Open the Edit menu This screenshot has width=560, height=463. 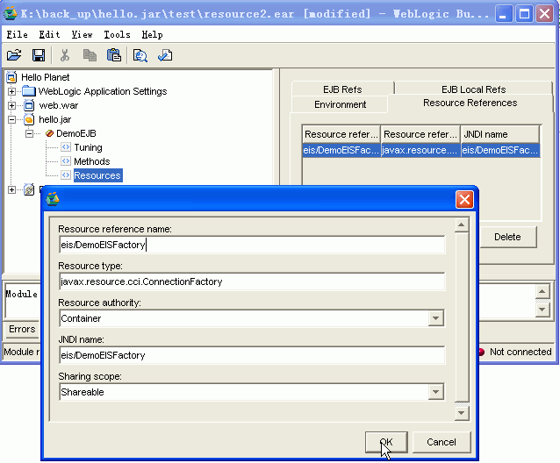49,34
